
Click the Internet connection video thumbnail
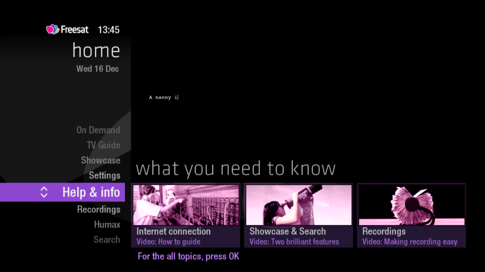pyautogui.click(x=186, y=205)
